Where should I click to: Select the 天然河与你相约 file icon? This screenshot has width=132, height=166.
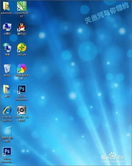[x=7, y=131]
